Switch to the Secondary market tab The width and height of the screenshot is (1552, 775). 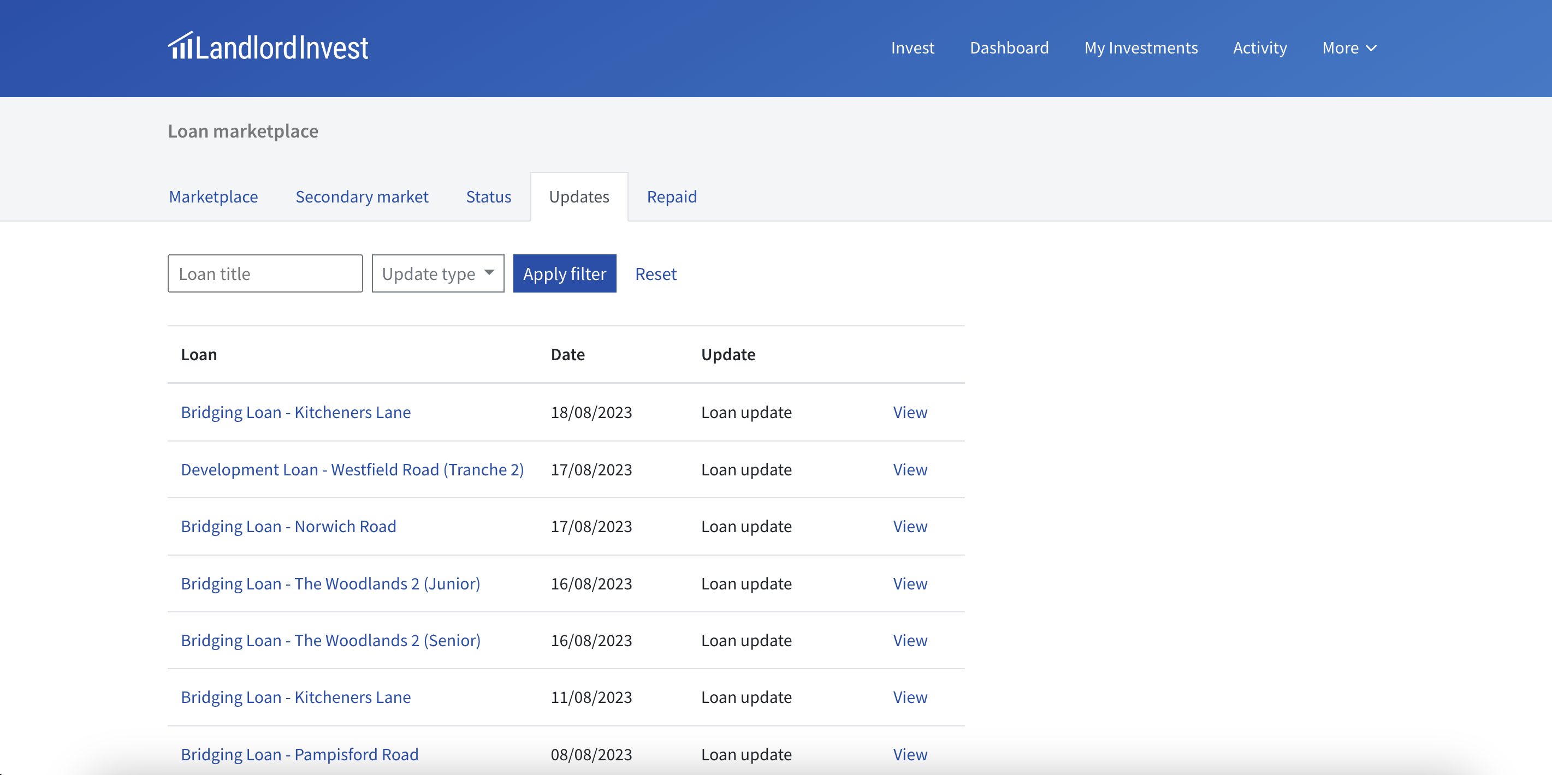(362, 196)
